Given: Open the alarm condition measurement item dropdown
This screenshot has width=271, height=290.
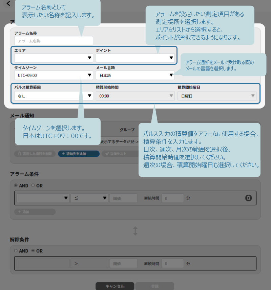Looking at the screenshot, I should pos(43,198).
